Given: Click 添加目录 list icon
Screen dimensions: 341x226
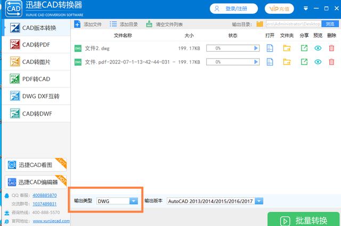Looking at the screenshot, I should point(113,24).
